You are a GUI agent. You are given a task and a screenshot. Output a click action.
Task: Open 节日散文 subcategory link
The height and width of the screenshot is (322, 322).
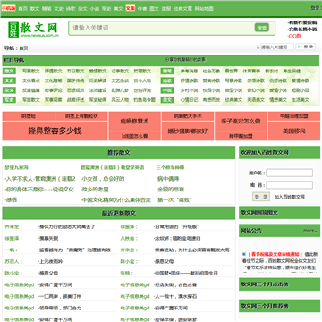click(75, 72)
